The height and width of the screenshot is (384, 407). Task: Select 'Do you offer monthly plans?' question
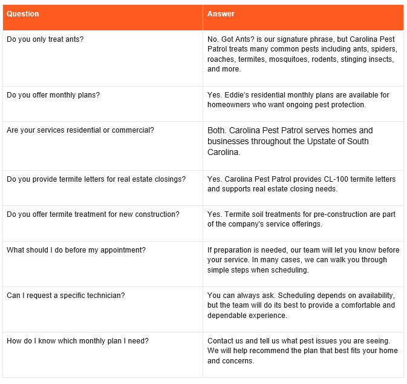click(x=53, y=95)
